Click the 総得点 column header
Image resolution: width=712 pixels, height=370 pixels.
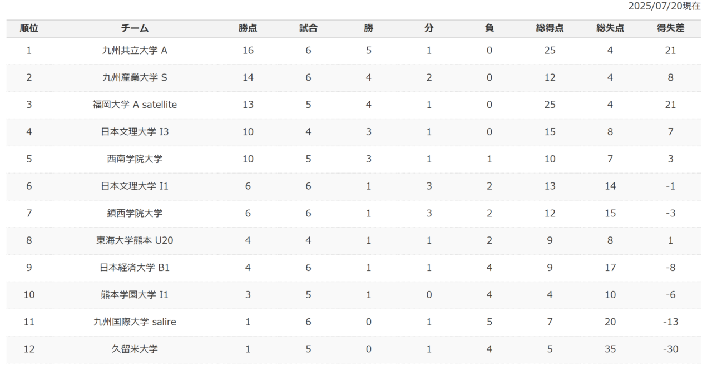[550, 28]
